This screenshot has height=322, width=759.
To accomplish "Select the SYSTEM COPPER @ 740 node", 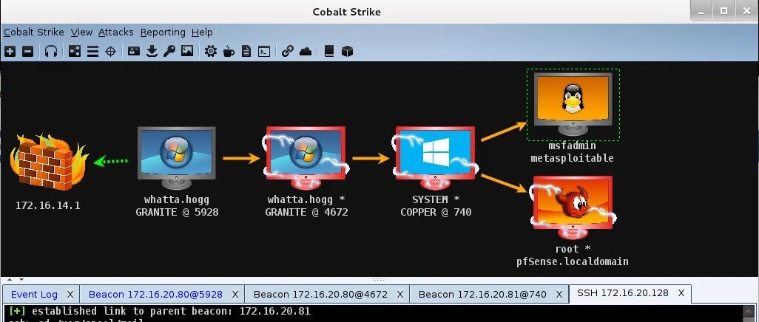I will tap(436, 157).
